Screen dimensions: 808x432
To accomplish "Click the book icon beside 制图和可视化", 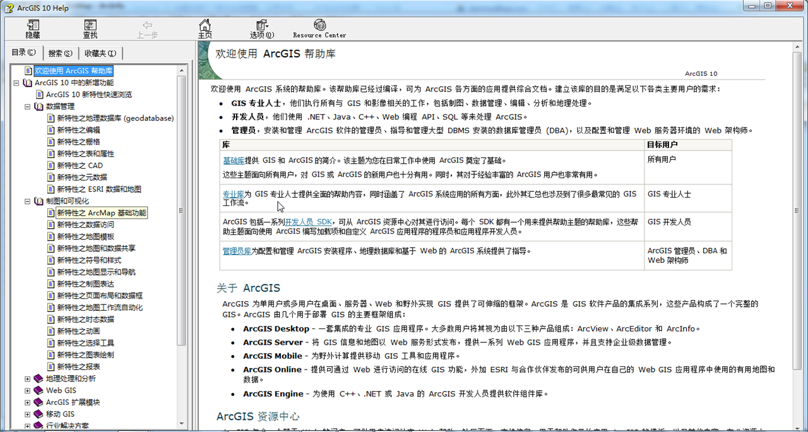I will tap(39, 201).
